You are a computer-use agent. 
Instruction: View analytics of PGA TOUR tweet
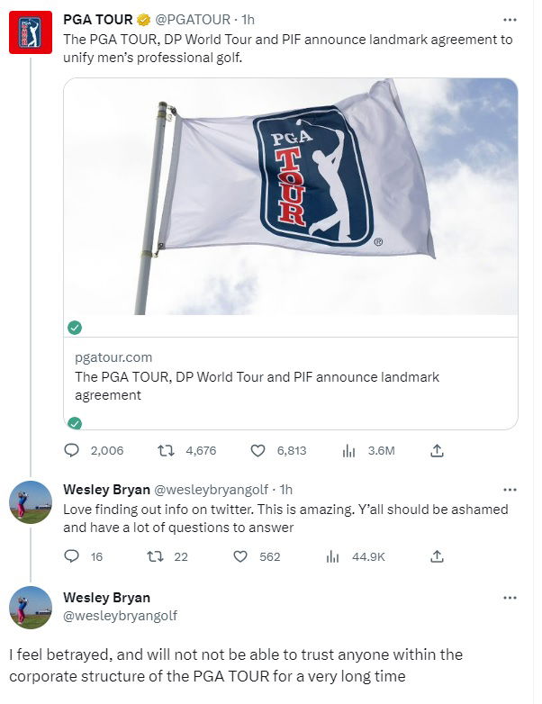(x=348, y=450)
